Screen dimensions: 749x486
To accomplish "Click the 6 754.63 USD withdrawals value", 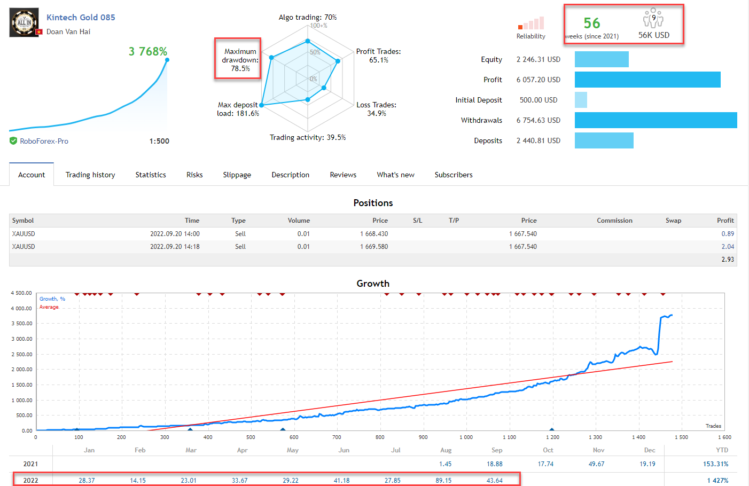I will (x=539, y=120).
